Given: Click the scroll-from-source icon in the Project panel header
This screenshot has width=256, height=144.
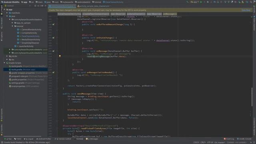Looking at the screenshot, I should [35, 6].
